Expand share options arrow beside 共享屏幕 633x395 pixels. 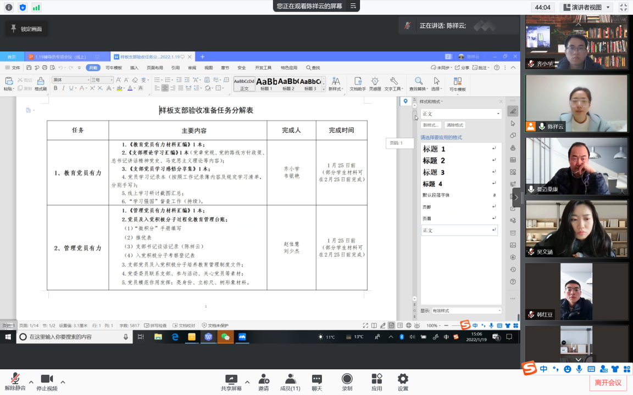pyautogui.click(x=247, y=382)
